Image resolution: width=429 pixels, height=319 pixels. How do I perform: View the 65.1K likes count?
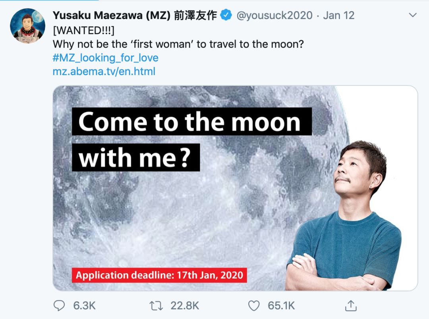pyautogui.click(x=281, y=305)
